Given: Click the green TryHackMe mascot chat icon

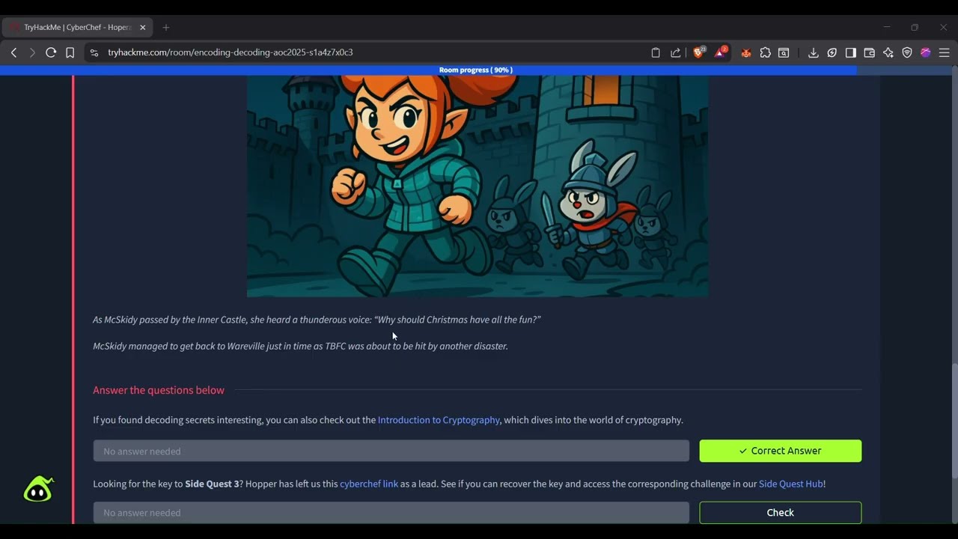Looking at the screenshot, I should 38,489.
